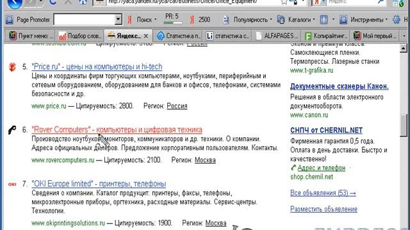The width and height of the screenshot is (410, 230).
Task: Click the text Цитируемость: 2100
Action: pos(133,160)
